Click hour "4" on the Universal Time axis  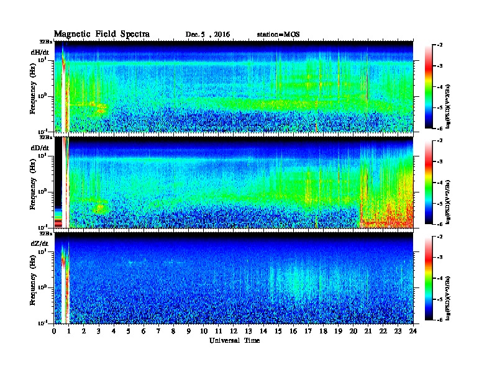114,331
